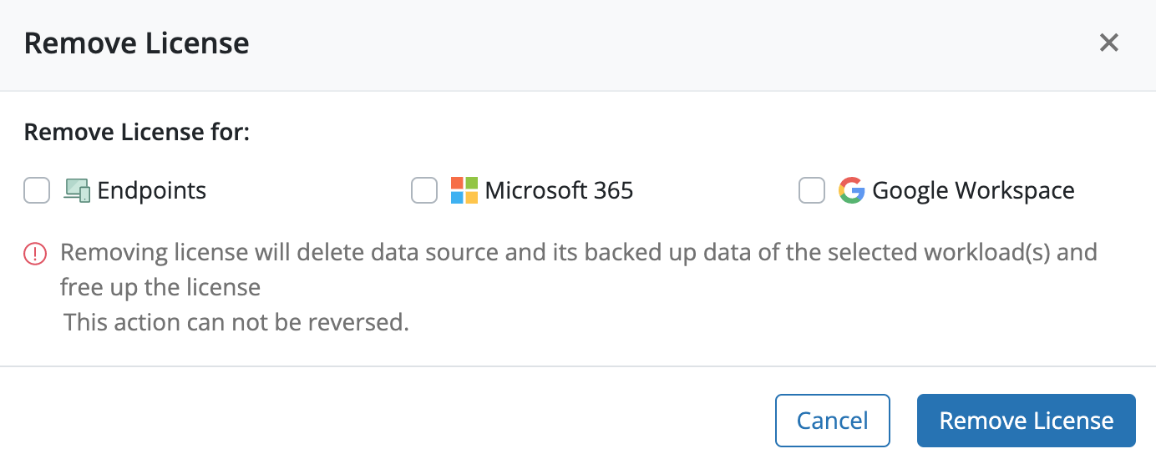Click the 'free up the license' text line
The width and height of the screenshot is (1156, 469).
click(x=160, y=288)
